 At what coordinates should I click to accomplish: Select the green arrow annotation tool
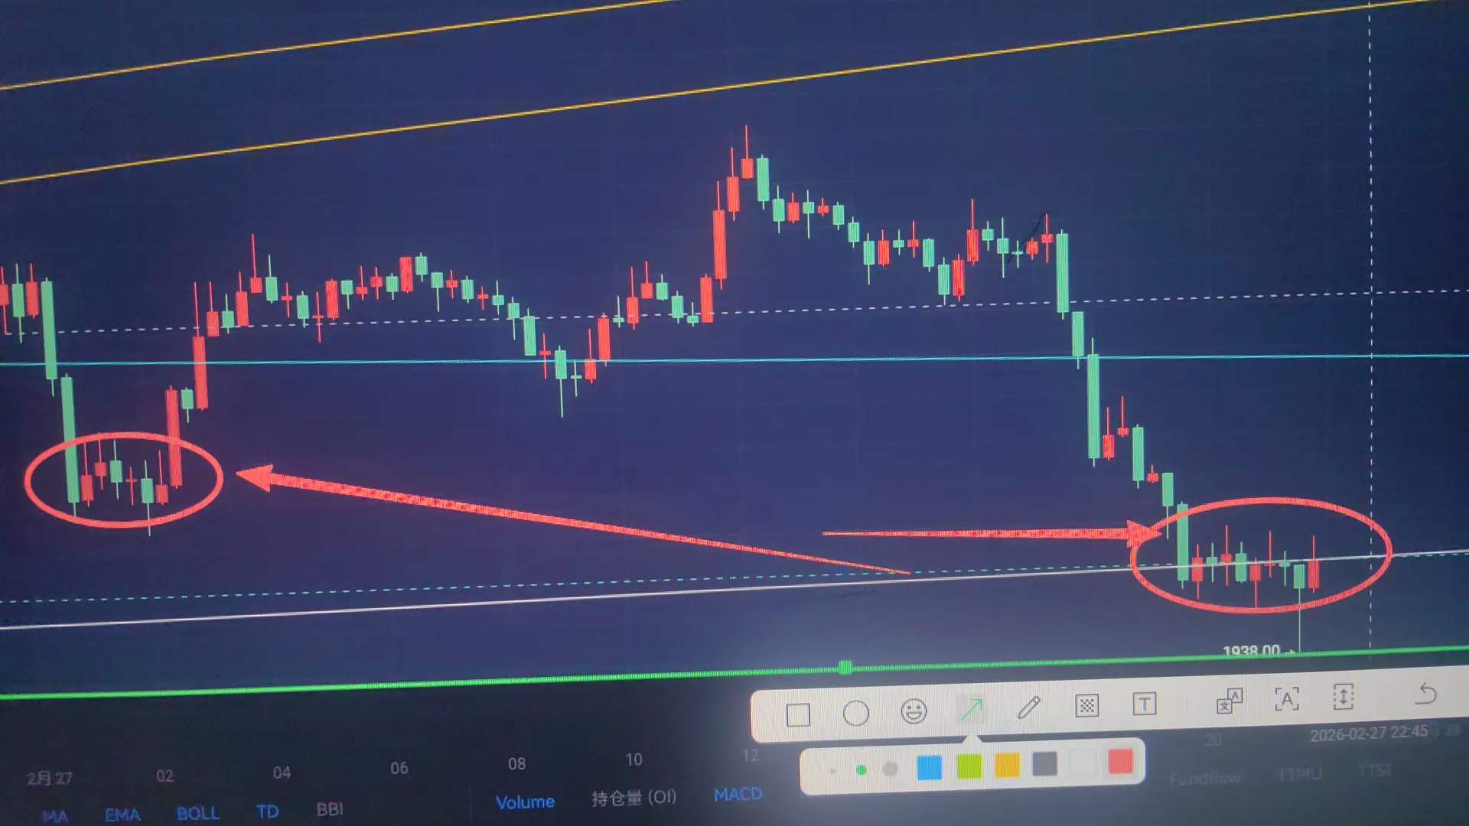972,710
